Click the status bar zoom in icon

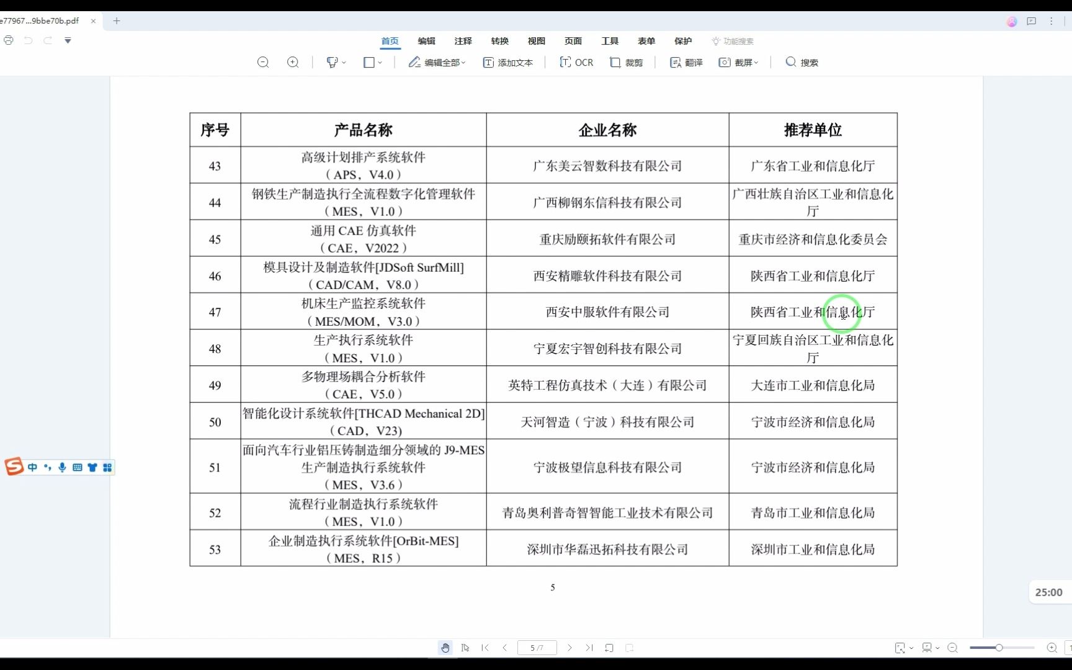click(1052, 648)
